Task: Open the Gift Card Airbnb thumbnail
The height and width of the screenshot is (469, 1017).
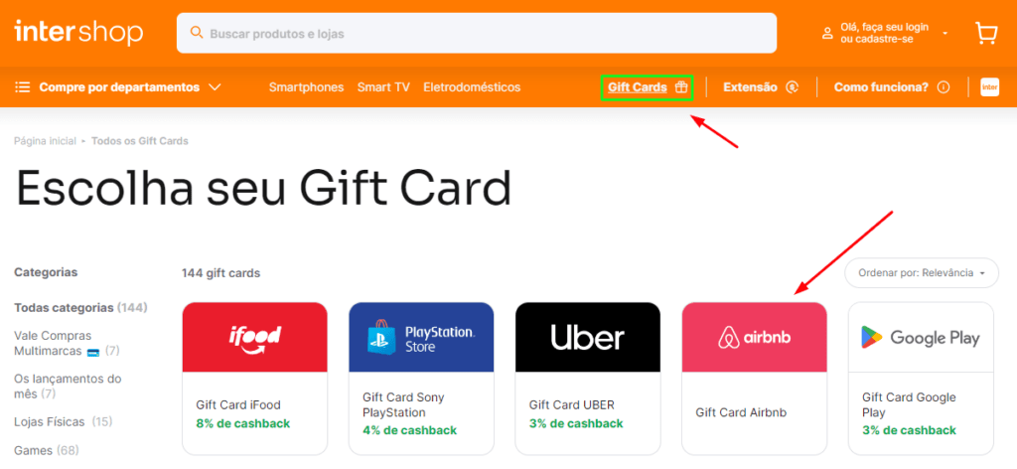Action: (755, 337)
